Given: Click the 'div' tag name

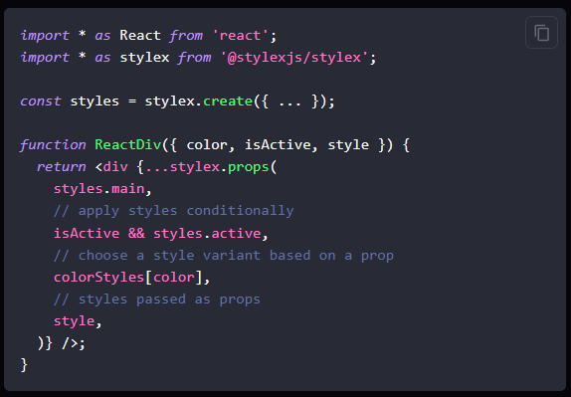Looking at the screenshot, I should coord(115,167).
